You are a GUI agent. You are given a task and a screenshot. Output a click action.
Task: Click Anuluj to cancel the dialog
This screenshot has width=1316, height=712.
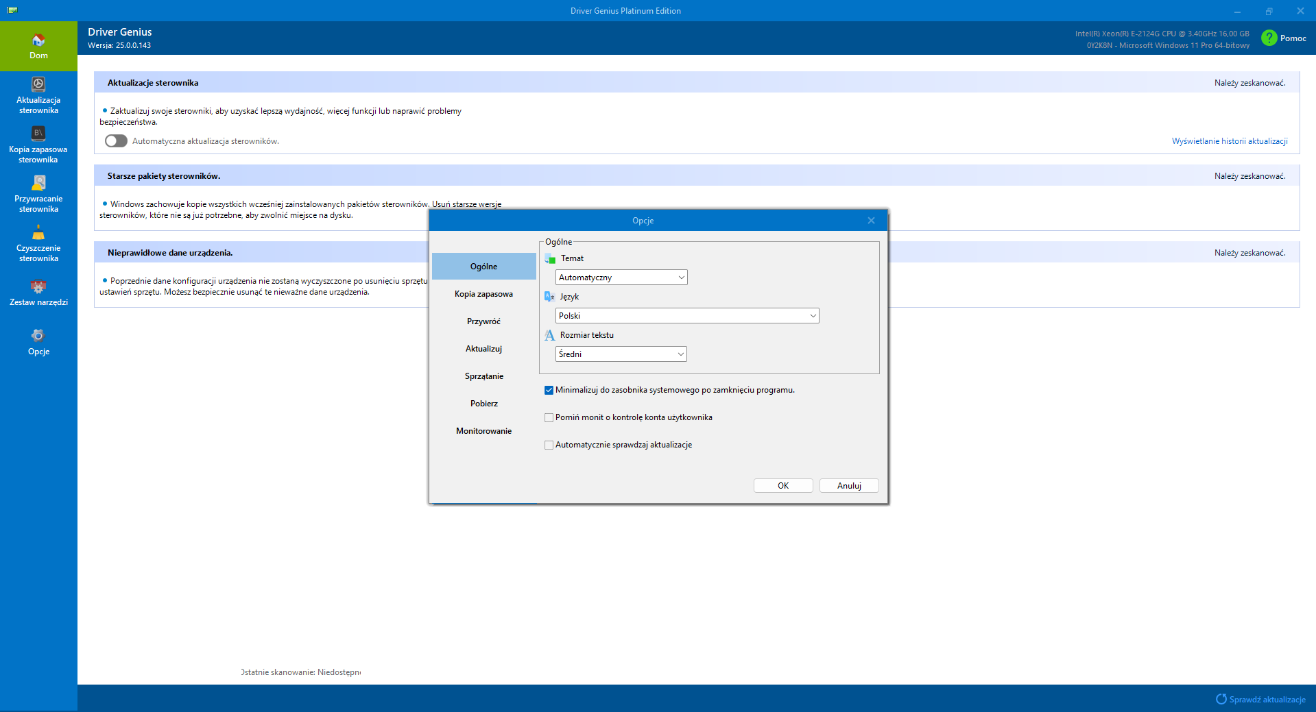tap(849, 486)
